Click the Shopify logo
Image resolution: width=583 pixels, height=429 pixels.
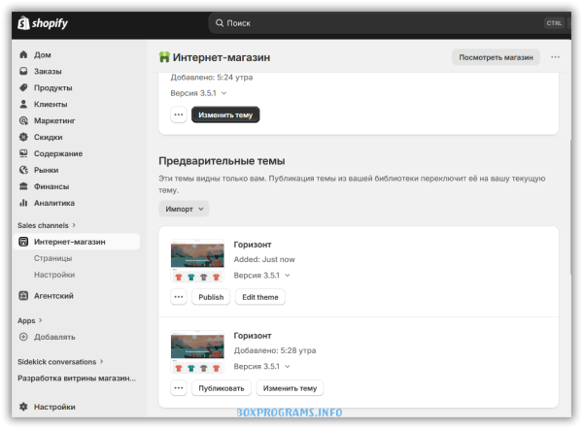coord(43,23)
